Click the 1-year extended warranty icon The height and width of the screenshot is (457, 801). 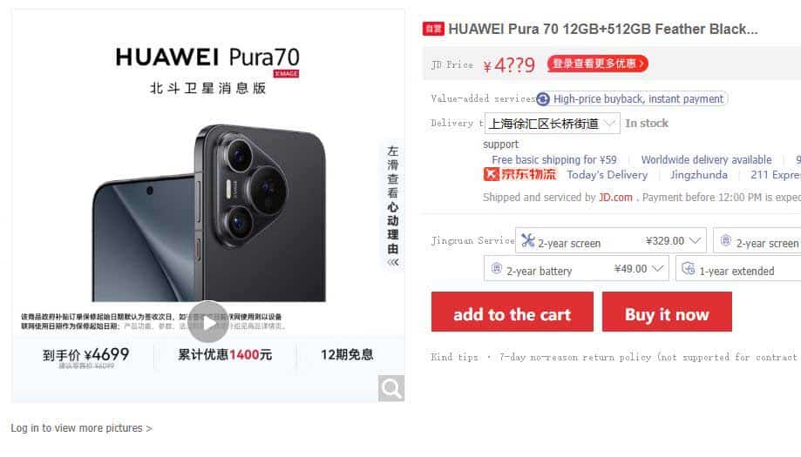click(x=688, y=268)
